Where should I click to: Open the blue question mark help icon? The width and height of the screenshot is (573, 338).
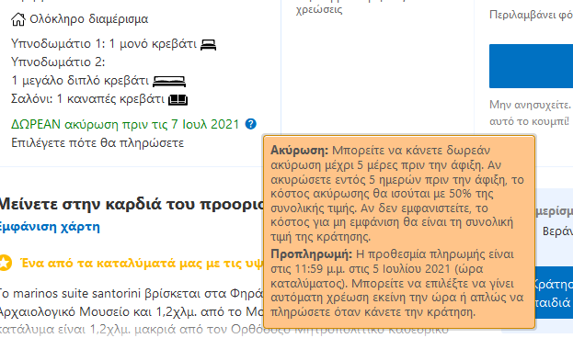tap(251, 124)
